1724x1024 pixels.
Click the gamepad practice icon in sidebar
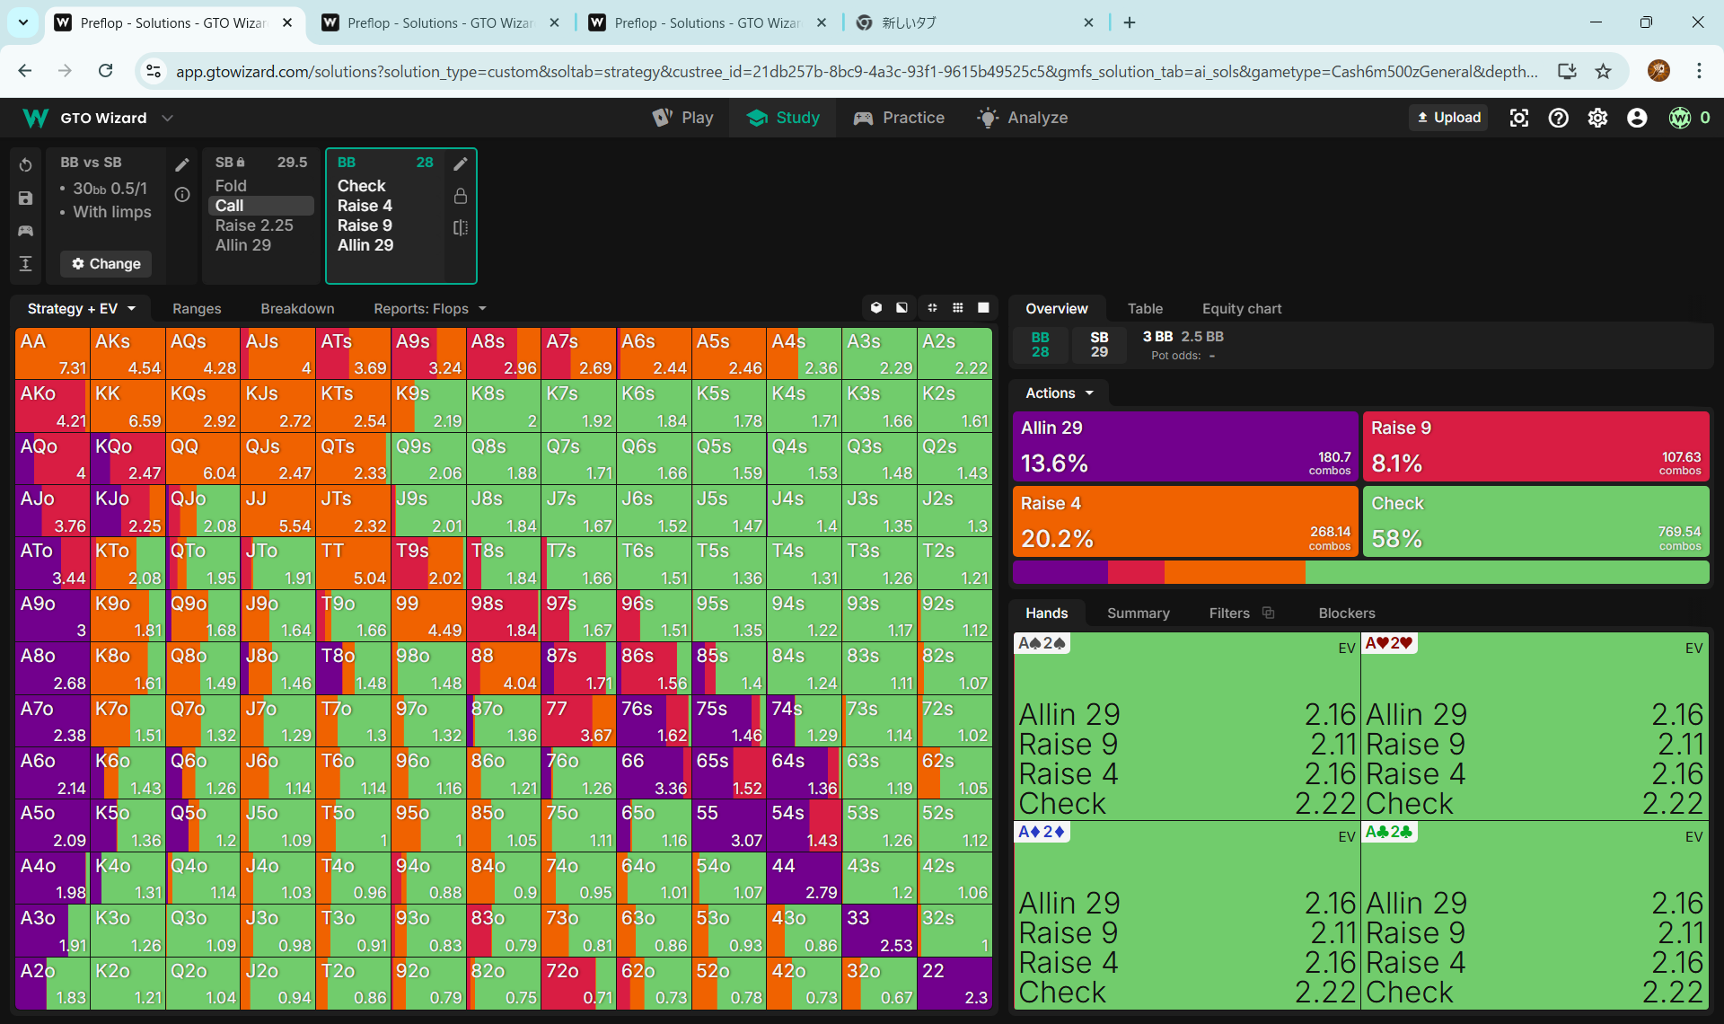point(25,231)
